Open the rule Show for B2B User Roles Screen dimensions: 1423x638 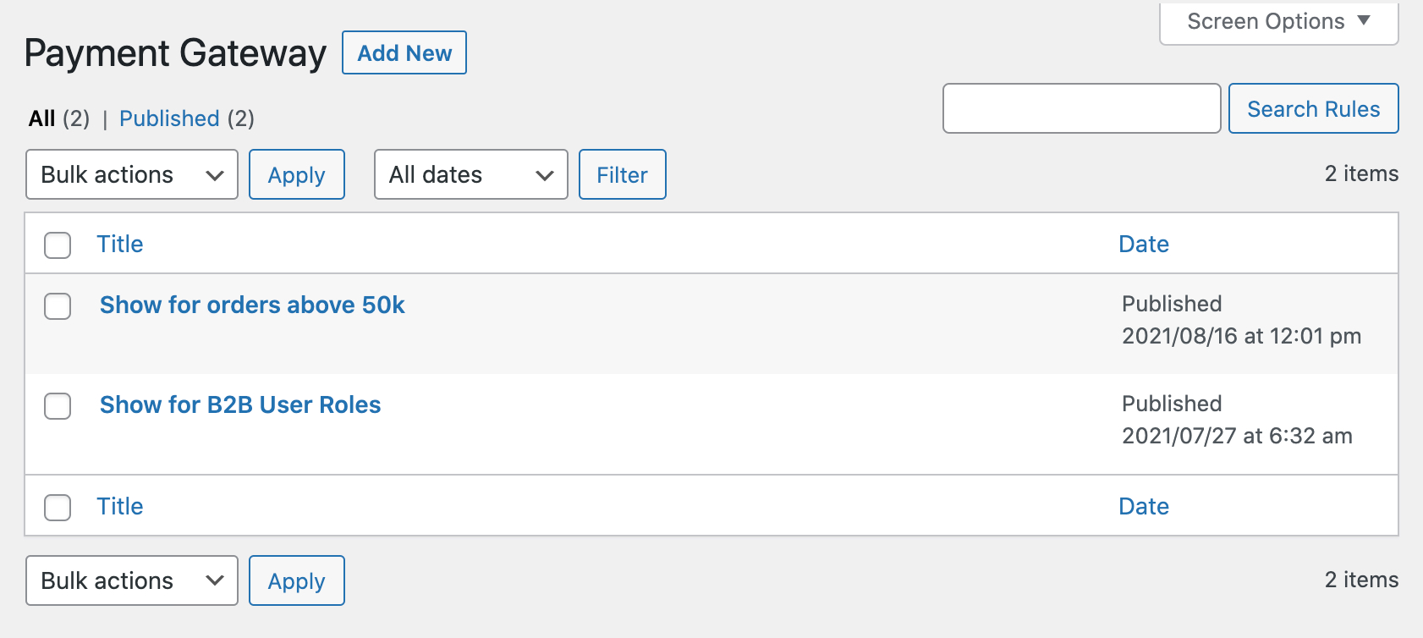[239, 404]
